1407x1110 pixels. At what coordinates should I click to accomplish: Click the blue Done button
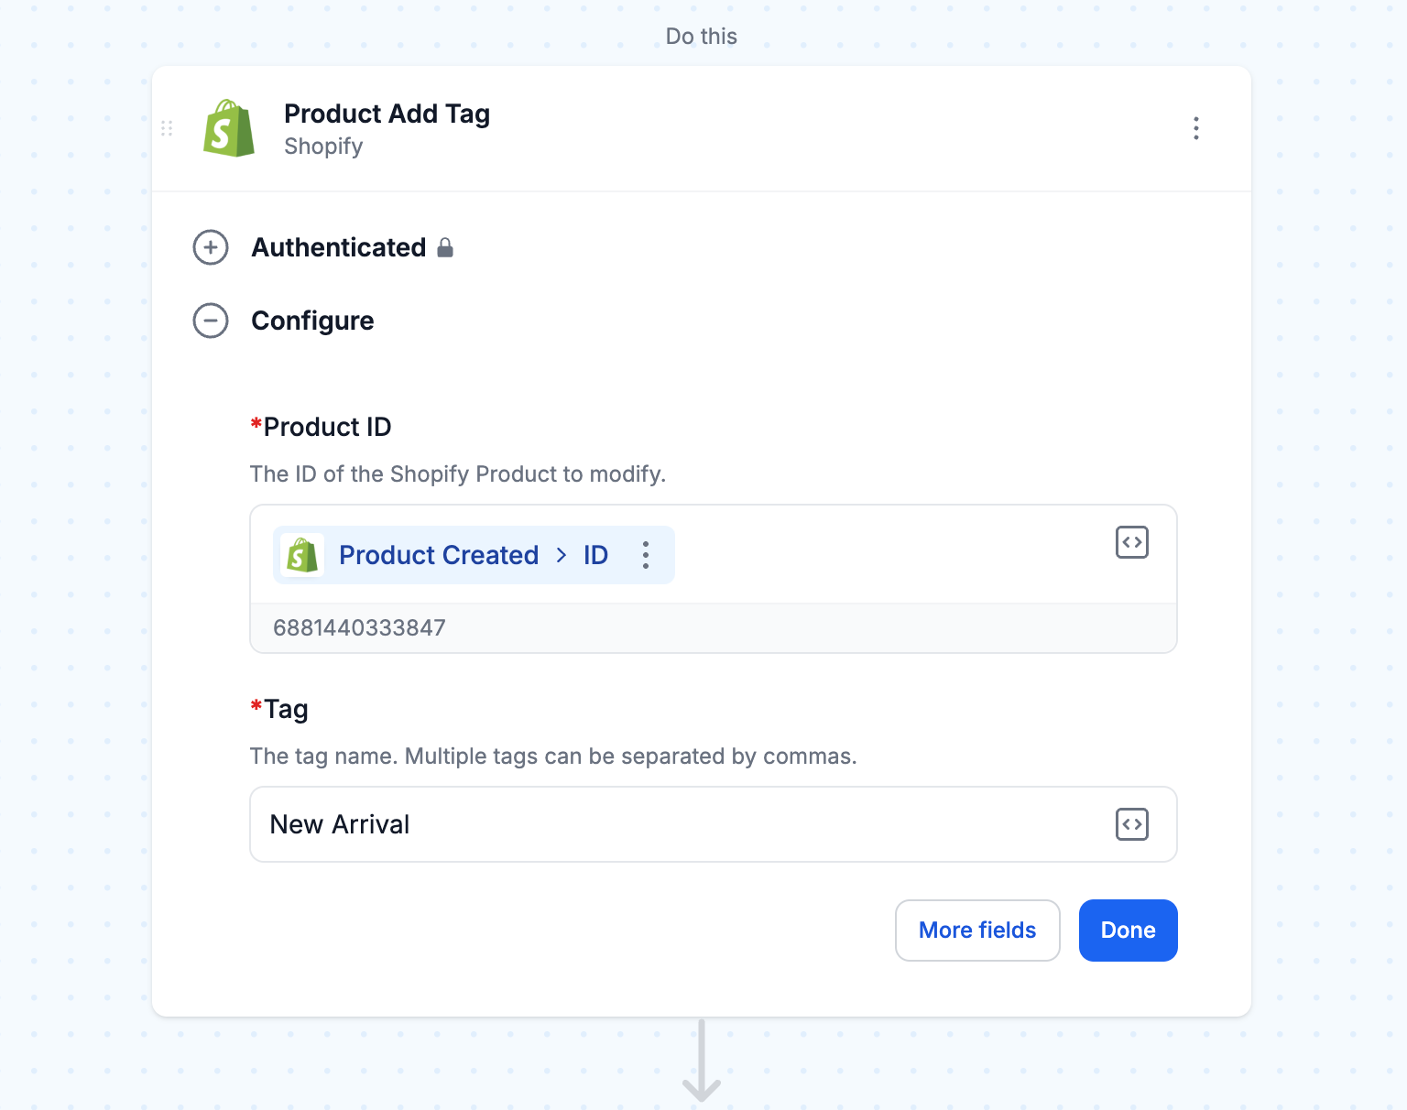click(1129, 930)
